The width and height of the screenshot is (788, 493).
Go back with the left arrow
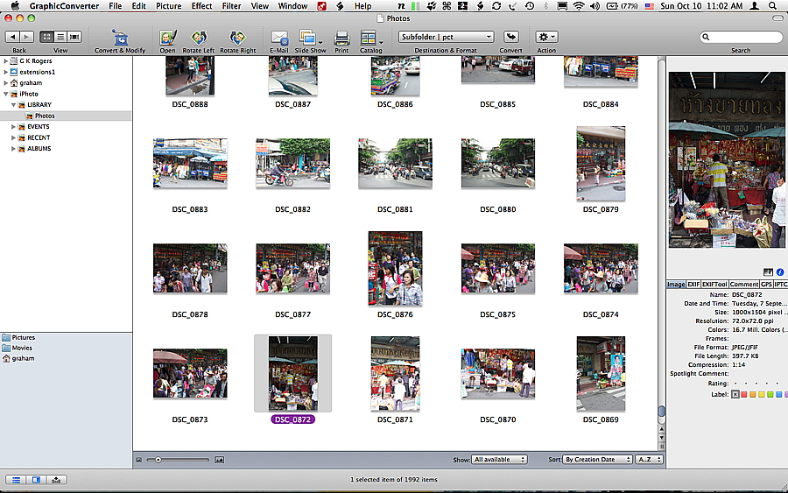coord(12,37)
